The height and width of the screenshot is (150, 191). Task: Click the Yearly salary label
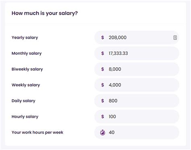click(x=25, y=37)
